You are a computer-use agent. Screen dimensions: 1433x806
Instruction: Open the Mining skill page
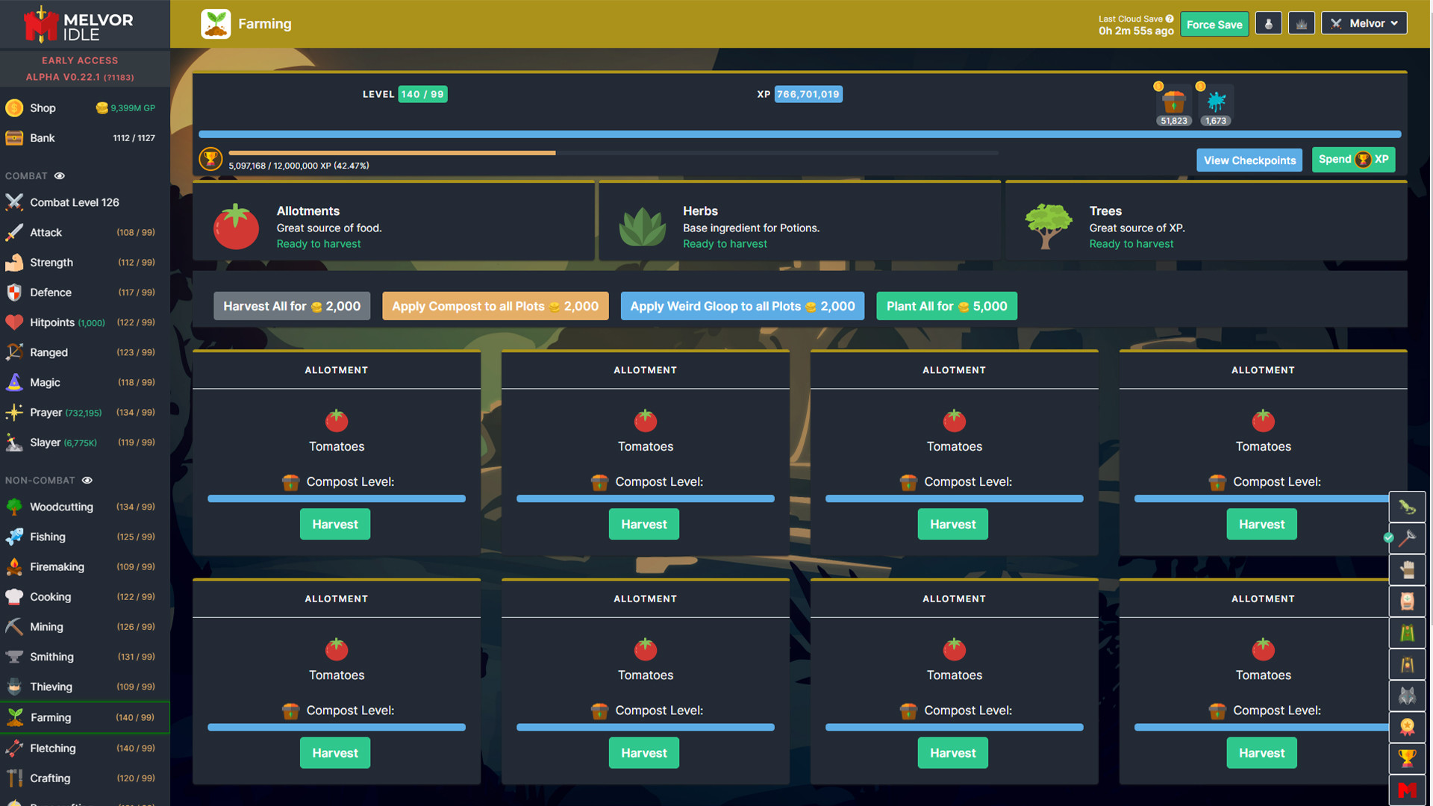tap(45, 627)
